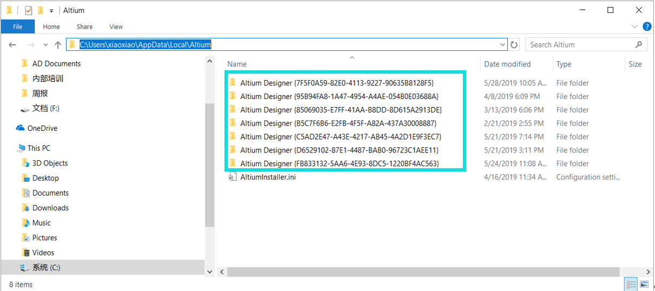
Task: Click AltiumInstaller.ini file icon
Action: 233,177
